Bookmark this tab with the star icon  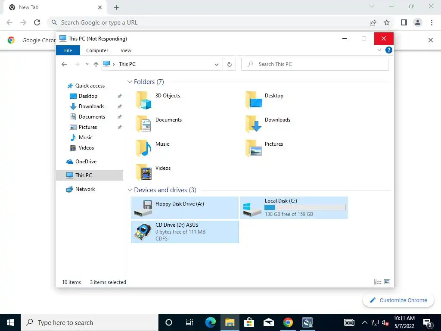(387, 22)
